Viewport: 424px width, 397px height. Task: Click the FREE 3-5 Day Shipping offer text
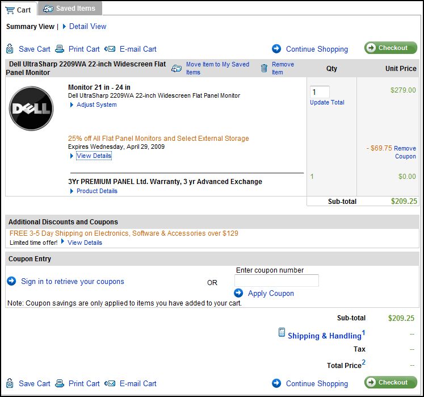pos(124,233)
